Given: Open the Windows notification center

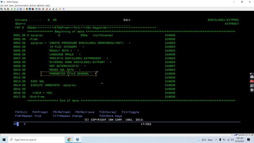Looking at the screenshot, I should (249, 139).
